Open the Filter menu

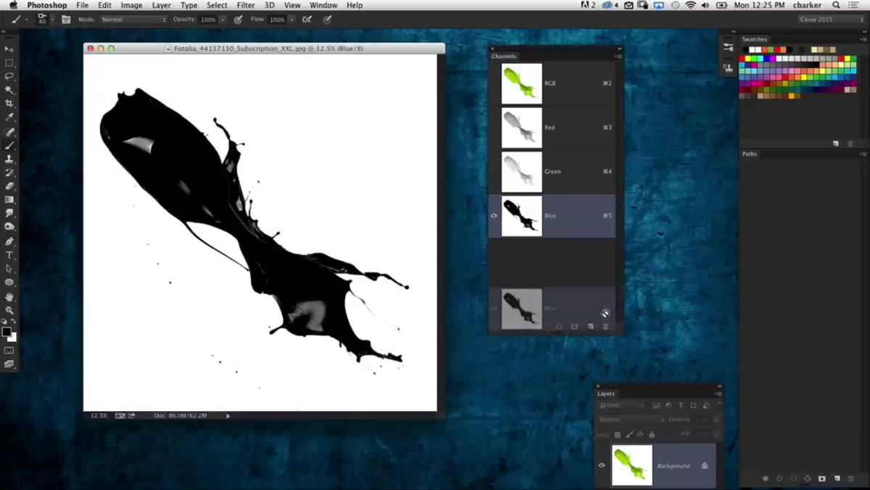246,5
